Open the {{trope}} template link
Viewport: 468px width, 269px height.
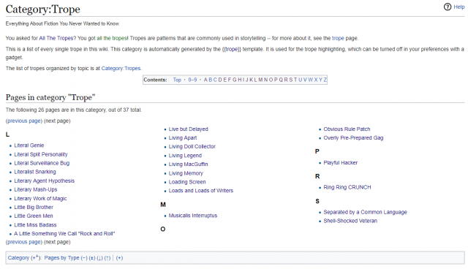(231, 49)
